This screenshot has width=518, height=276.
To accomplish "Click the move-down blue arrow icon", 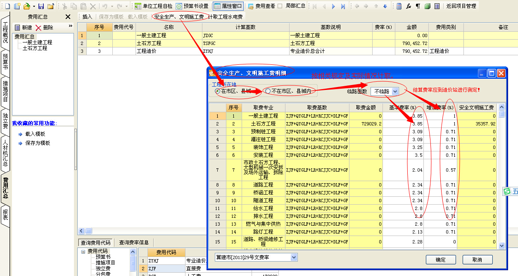I will [x=385, y=6].
